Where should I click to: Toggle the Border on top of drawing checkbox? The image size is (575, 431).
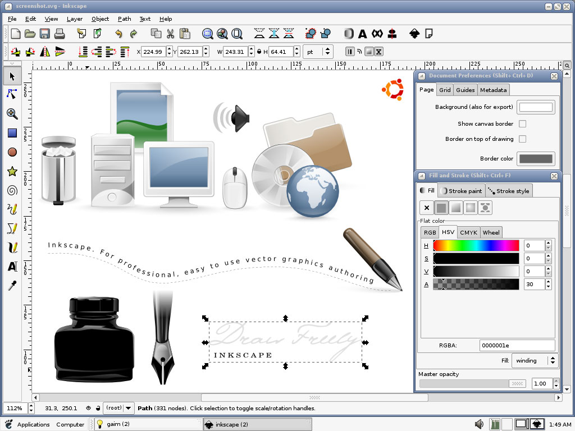pos(523,139)
